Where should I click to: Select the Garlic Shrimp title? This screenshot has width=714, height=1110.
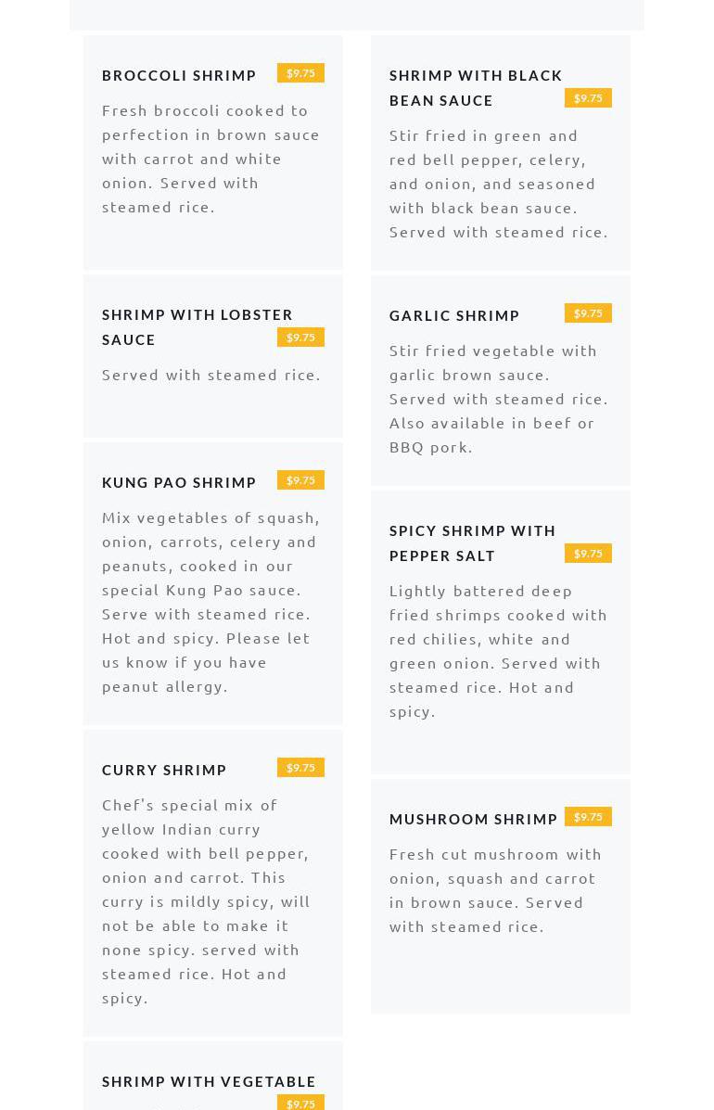(x=454, y=315)
